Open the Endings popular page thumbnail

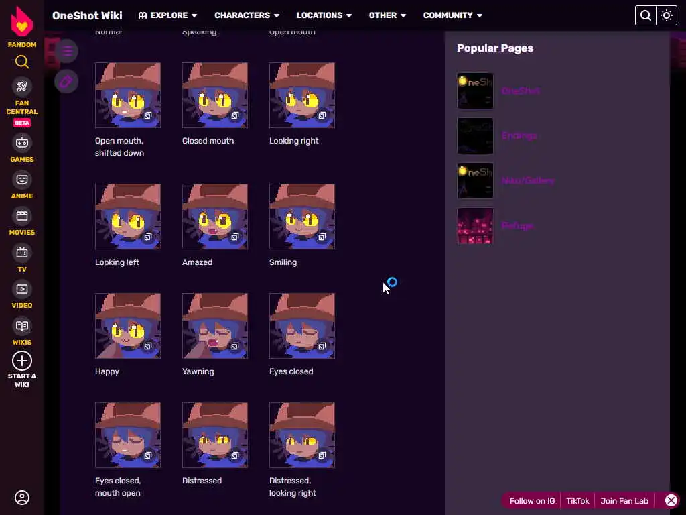[475, 135]
